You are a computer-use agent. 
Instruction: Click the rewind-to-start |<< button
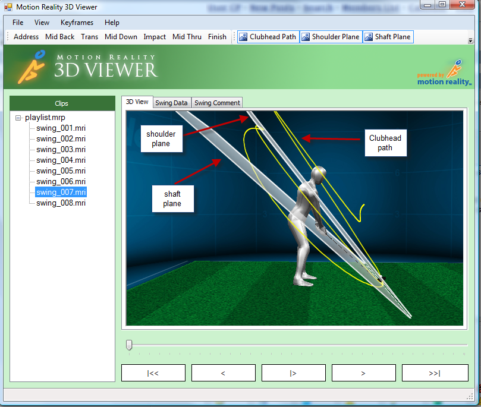pos(153,373)
